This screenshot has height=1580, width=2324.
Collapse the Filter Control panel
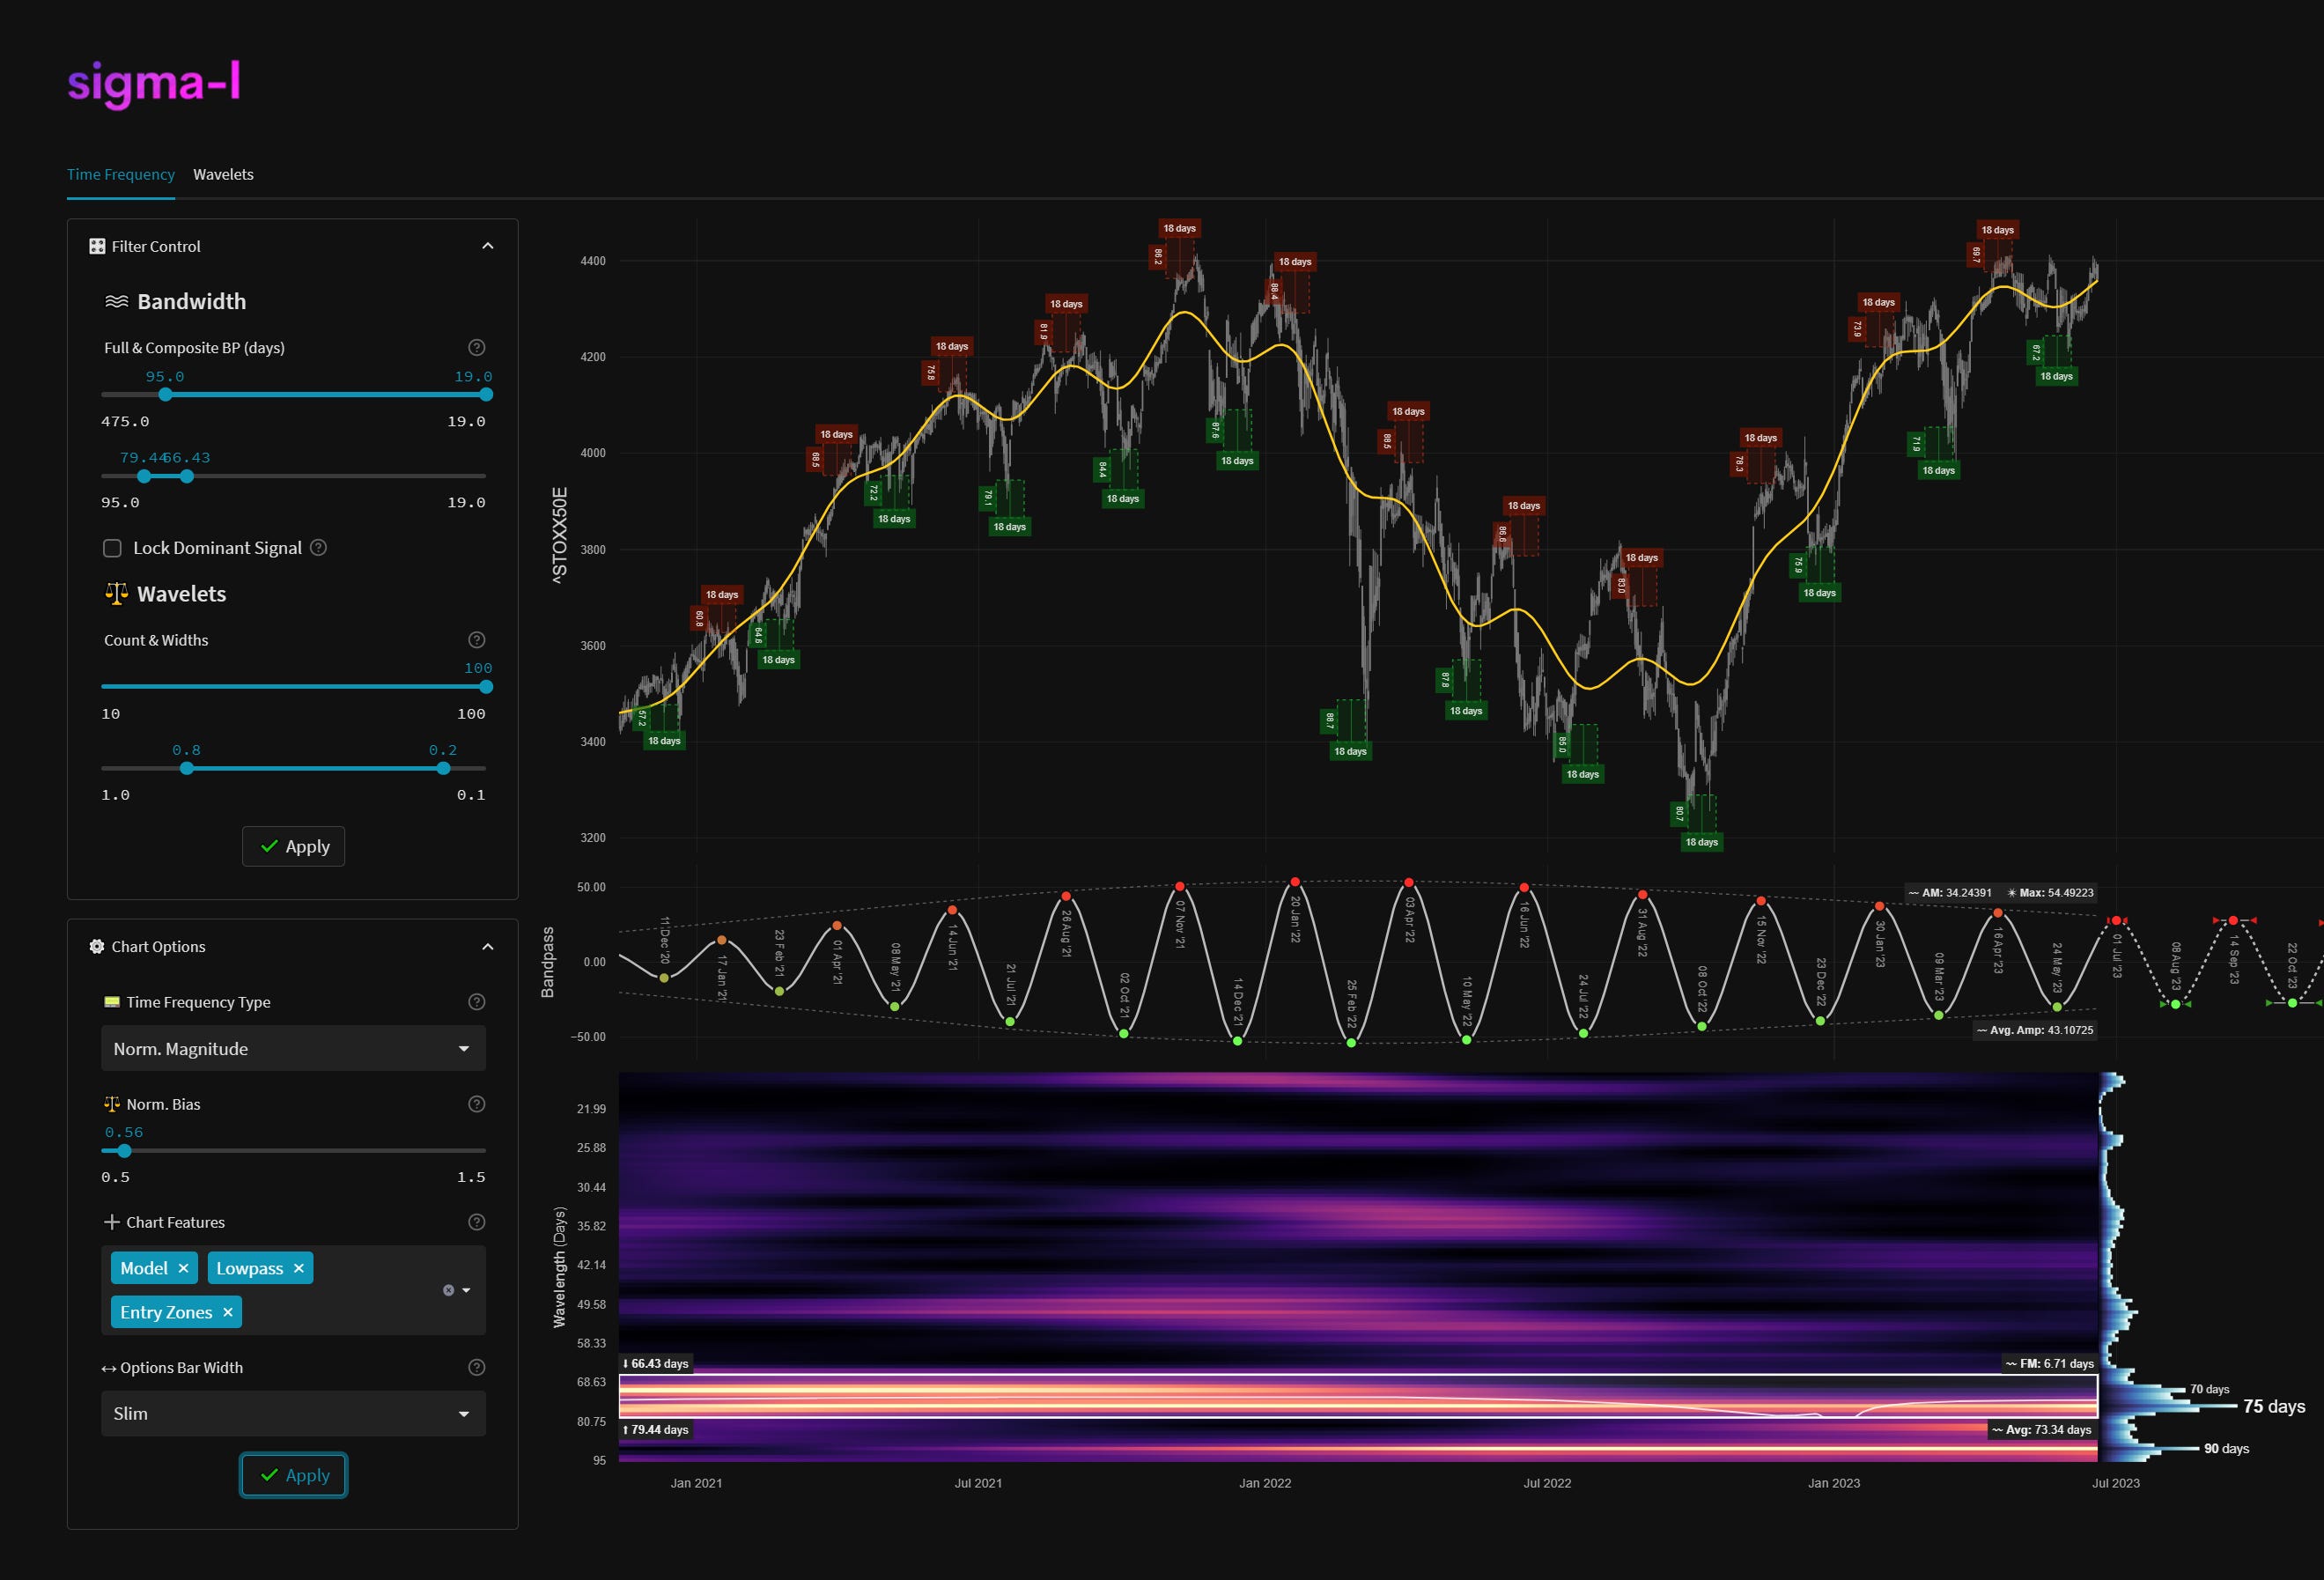coord(487,246)
